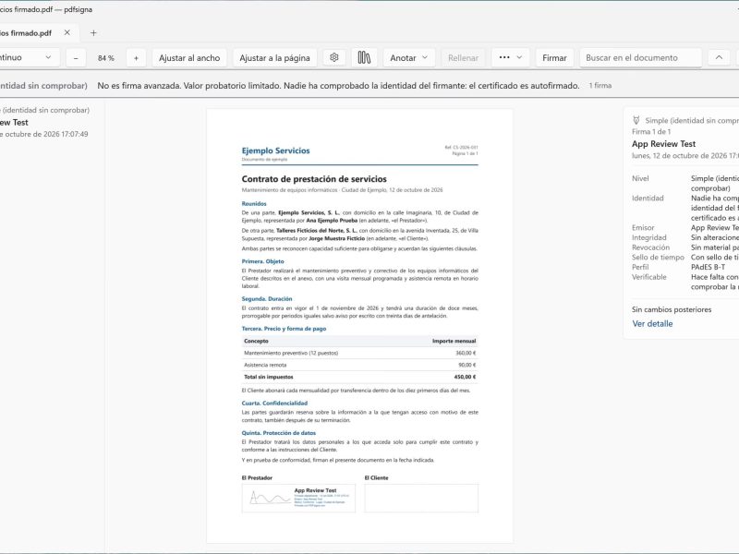
Task: Click the 'No es firma avanzada' warning message
Action: point(338,86)
